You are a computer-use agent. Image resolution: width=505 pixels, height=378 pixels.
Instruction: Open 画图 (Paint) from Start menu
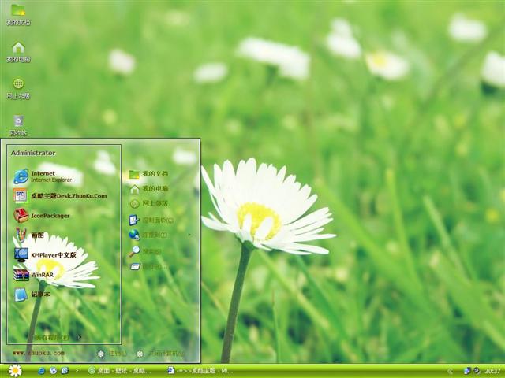point(37,235)
